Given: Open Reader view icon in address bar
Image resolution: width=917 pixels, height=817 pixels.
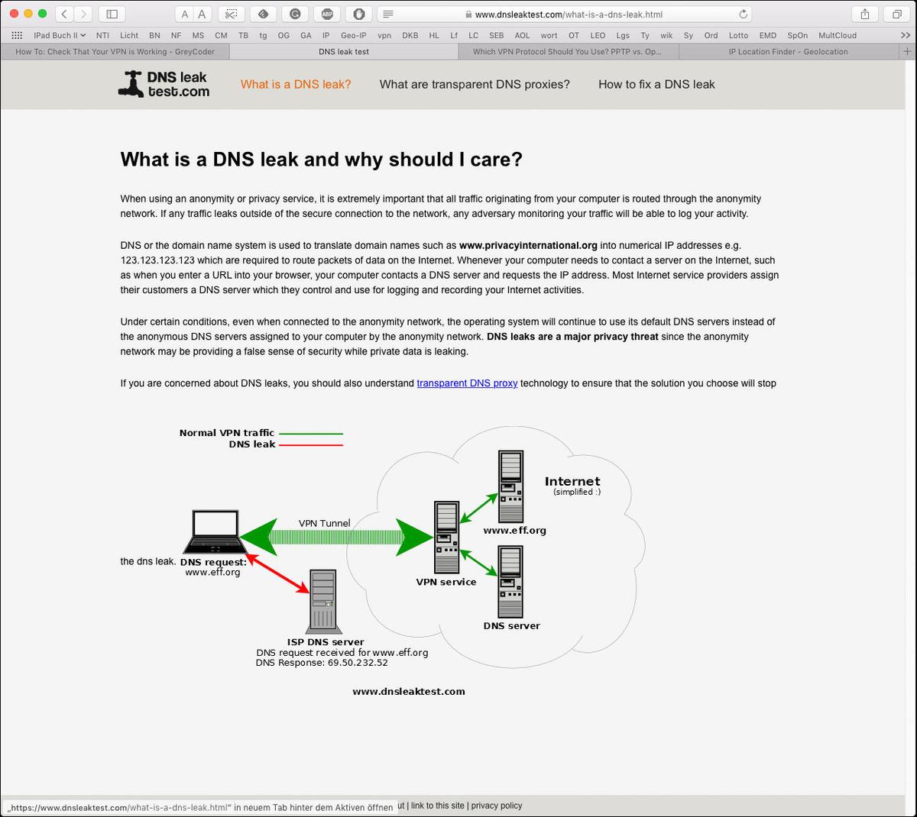Looking at the screenshot, I should [388, 14].
